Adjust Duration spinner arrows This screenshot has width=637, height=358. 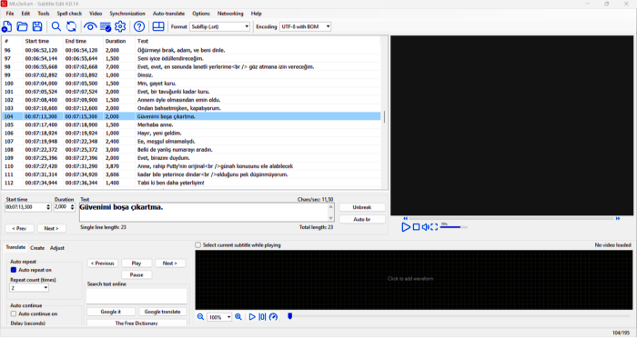pos(72,207)
